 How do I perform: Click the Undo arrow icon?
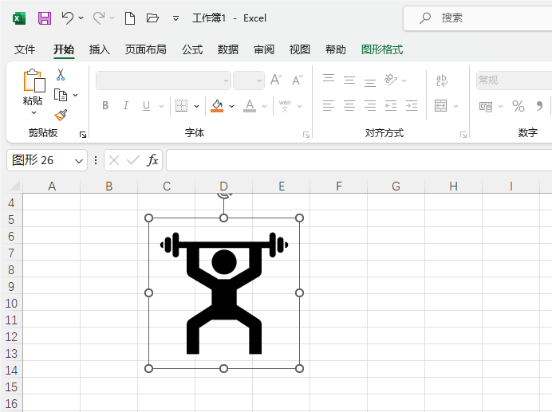tap(68, 18)
